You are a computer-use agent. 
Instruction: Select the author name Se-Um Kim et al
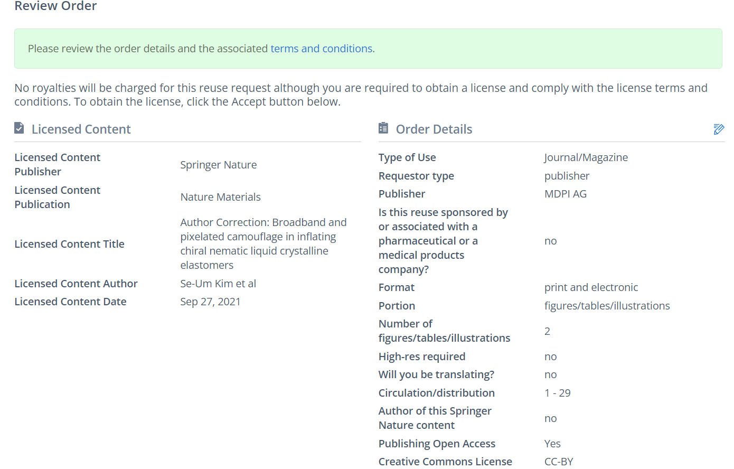[x=218, y=284]
